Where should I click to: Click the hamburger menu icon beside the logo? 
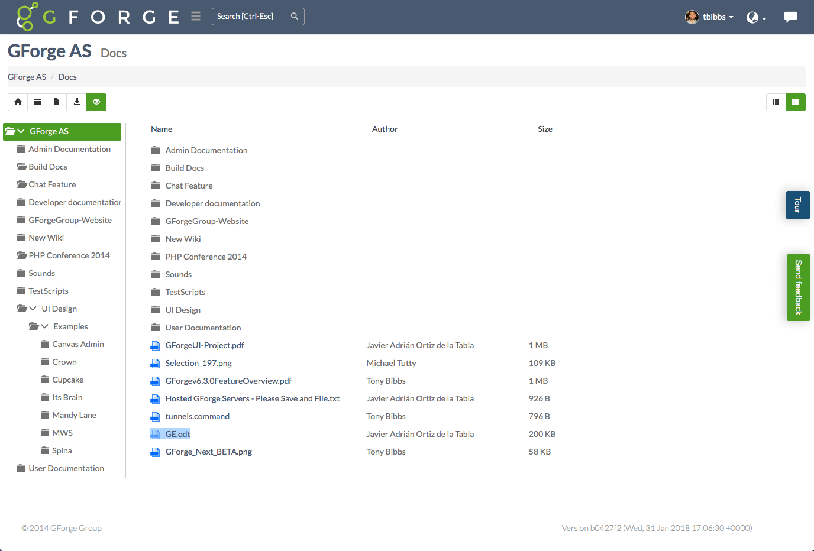click(195, 16)
